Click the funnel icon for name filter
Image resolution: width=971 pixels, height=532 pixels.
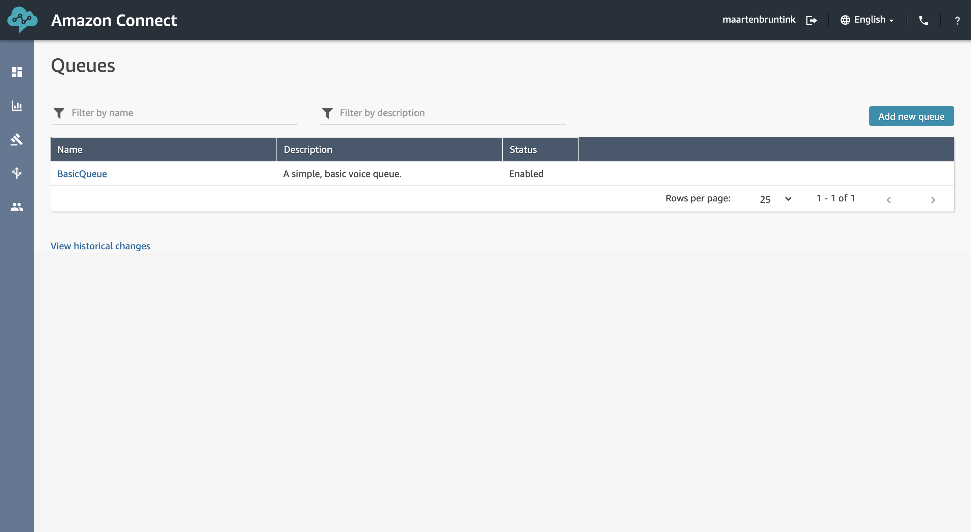59,113
